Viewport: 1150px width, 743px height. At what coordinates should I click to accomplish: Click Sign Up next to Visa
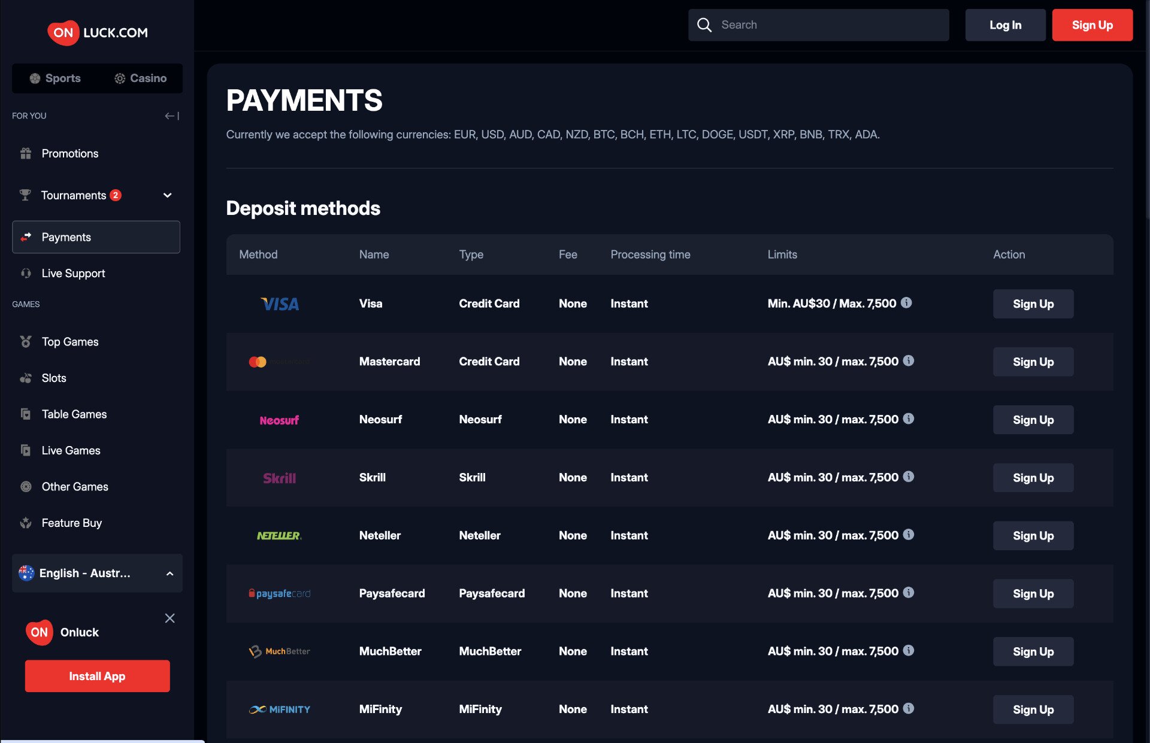(x=1033, y=304)
